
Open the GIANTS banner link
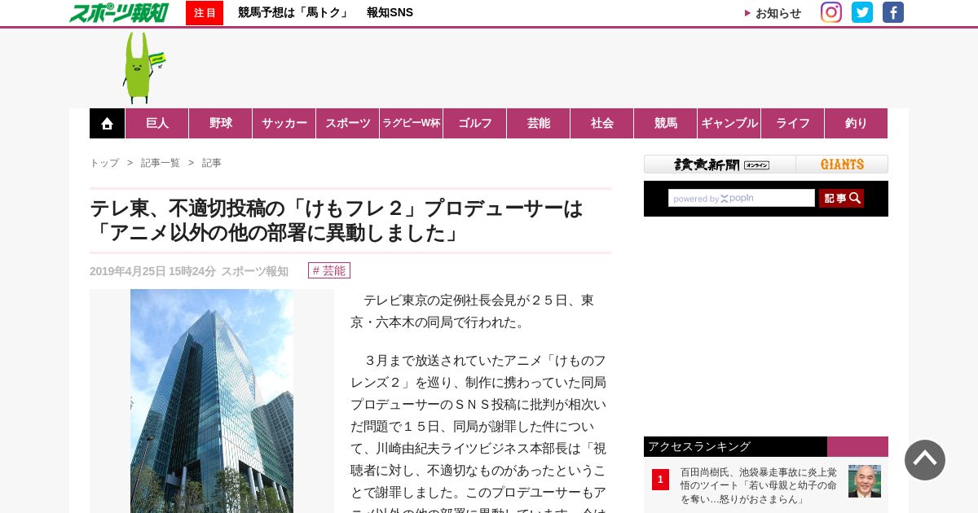[x=842, y=164]
